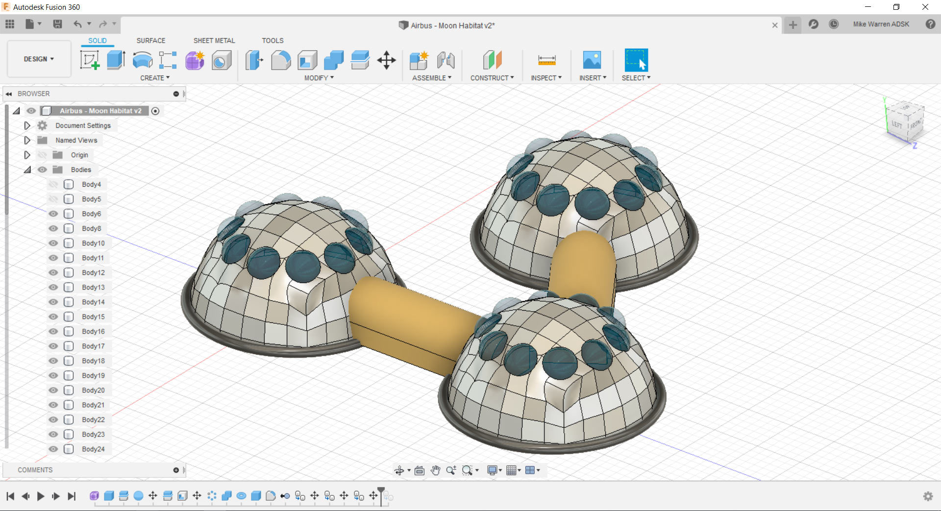941x511 pixels.
Task: Open the CREATE dropdown menu
Action: pyautogui.click(x=155, y=78)
